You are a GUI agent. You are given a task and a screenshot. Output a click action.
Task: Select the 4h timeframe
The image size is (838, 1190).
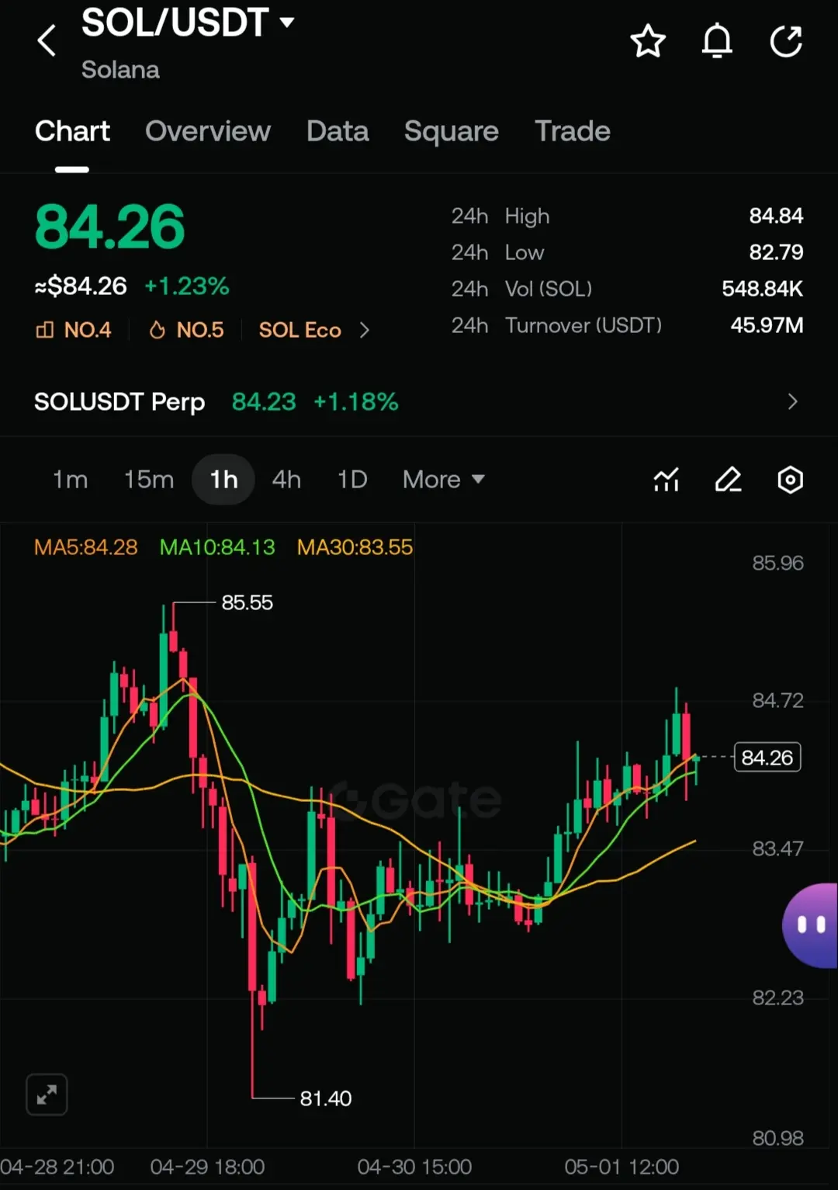click(286, 480)
